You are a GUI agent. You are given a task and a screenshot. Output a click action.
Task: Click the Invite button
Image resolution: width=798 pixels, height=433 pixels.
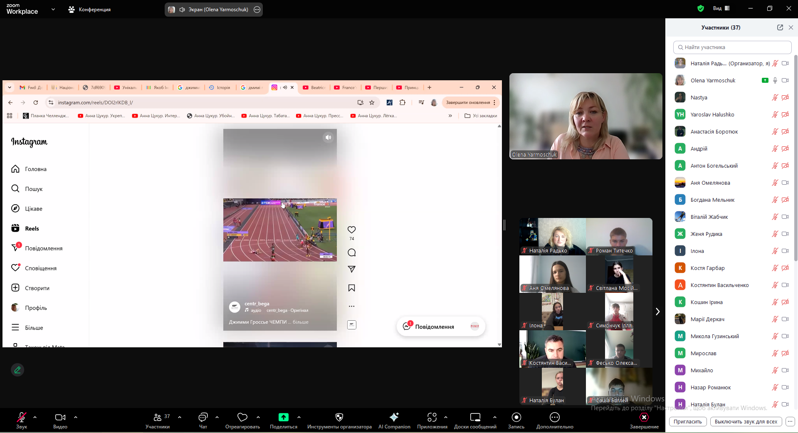pos(687,422)
